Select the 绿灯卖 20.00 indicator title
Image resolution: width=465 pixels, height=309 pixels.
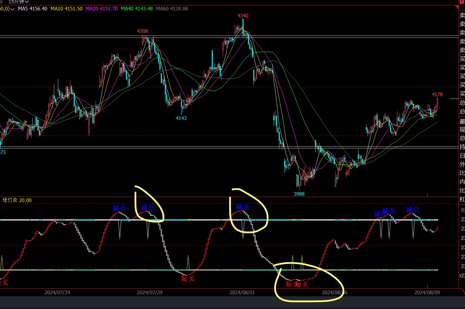click(17, 200)
